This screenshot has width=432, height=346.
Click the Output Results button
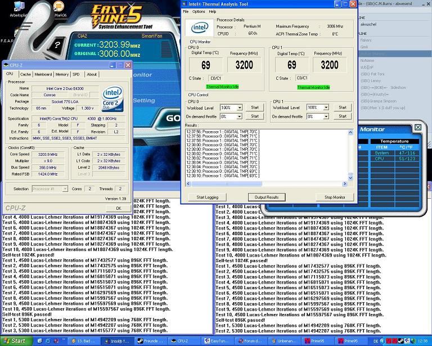267,197
